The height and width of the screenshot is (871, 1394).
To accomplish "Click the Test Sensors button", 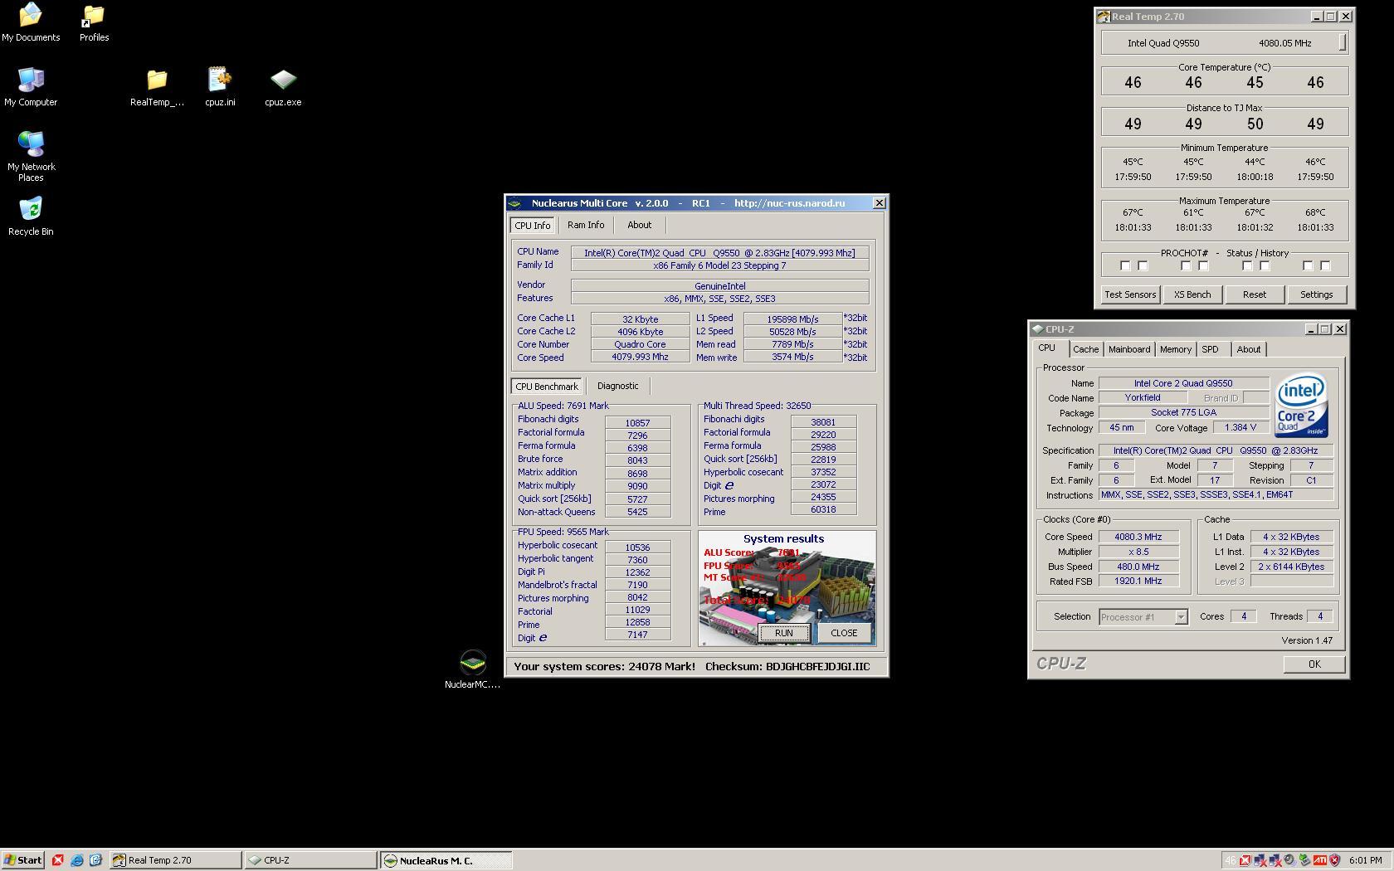I will [x=1130, y=294].
